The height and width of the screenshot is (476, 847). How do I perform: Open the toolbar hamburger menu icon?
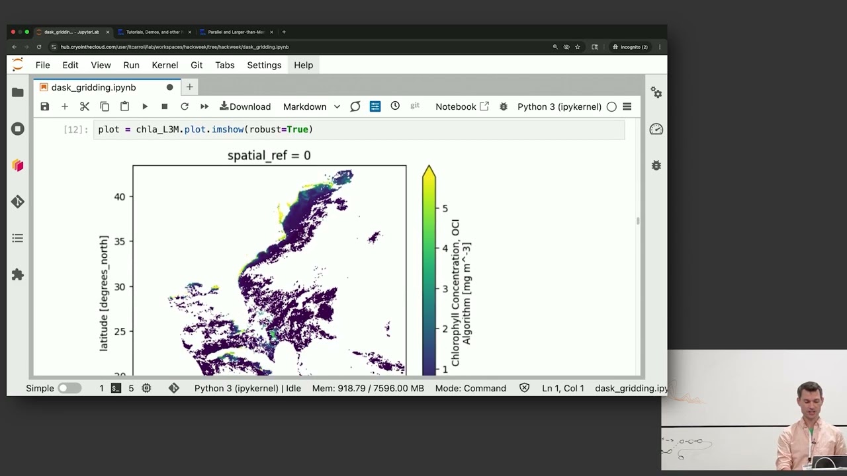tap(627, 106)
